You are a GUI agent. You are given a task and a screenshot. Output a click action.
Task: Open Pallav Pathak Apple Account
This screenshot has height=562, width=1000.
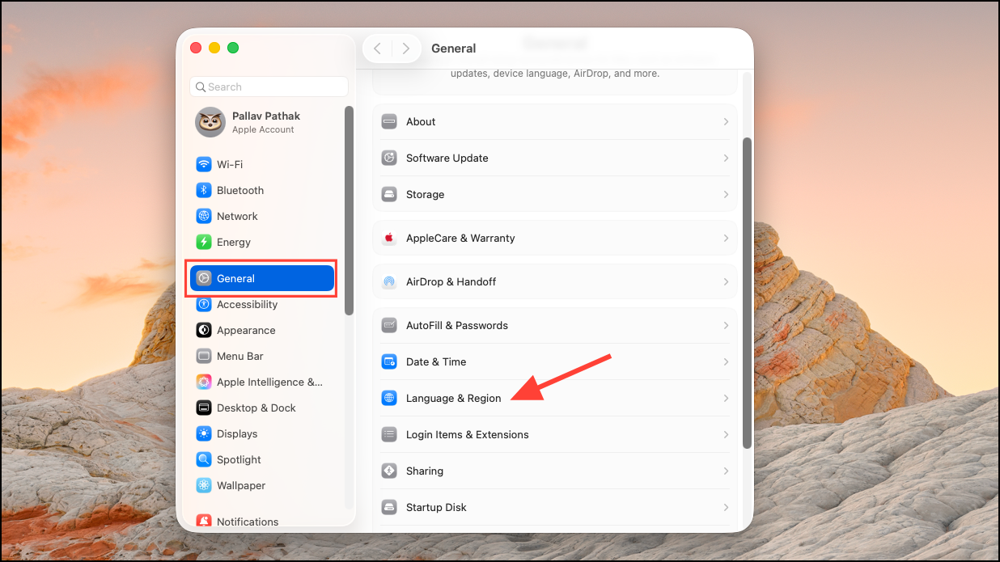pos(262,122)
